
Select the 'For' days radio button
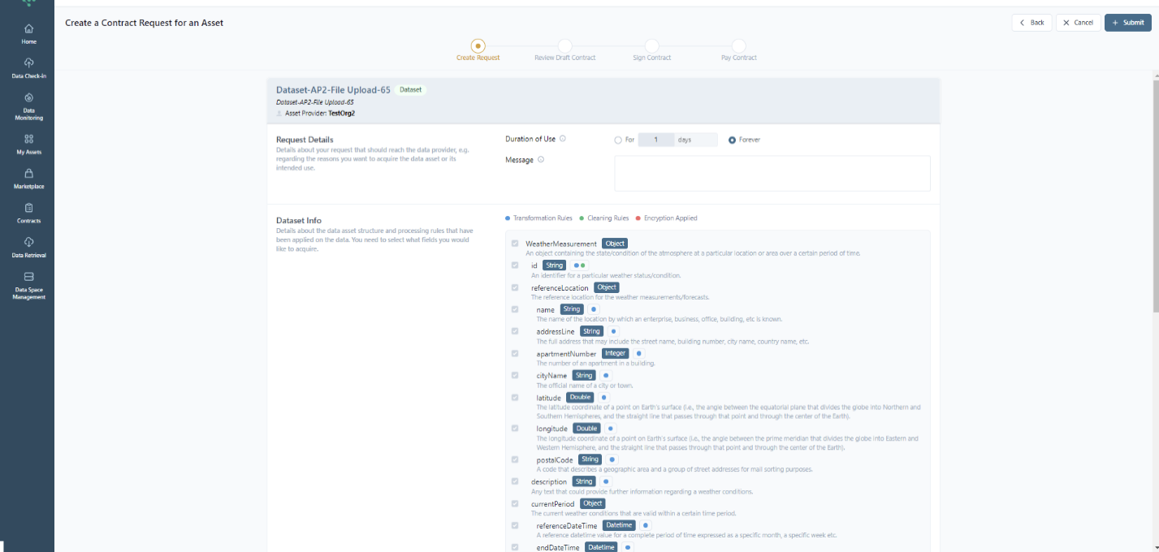pos(618,140)
